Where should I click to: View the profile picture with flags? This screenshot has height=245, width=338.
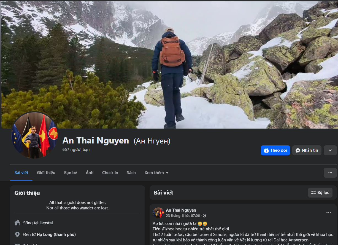34,135
